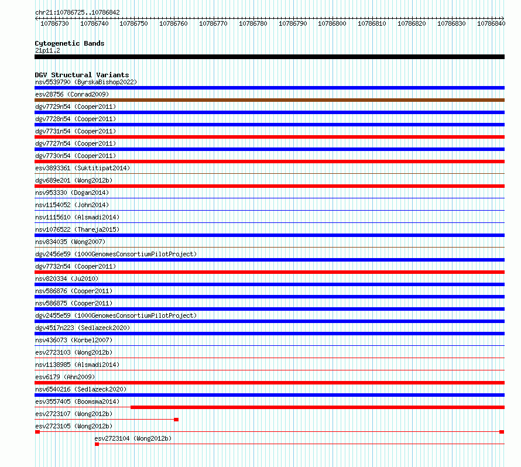Click the red end block of esv2723107
The height and width of the screenshot is (467, 521).
(176, 420)
